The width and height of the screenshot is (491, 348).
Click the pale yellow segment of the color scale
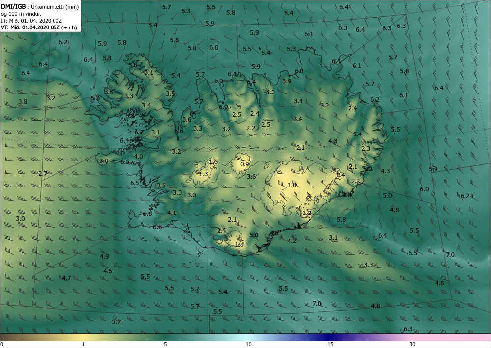click(x=84, y=337)
